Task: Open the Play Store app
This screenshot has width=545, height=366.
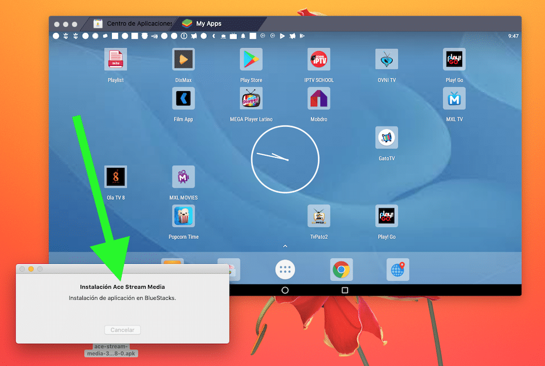Action: pyautogui.click(x=251, y=59)
